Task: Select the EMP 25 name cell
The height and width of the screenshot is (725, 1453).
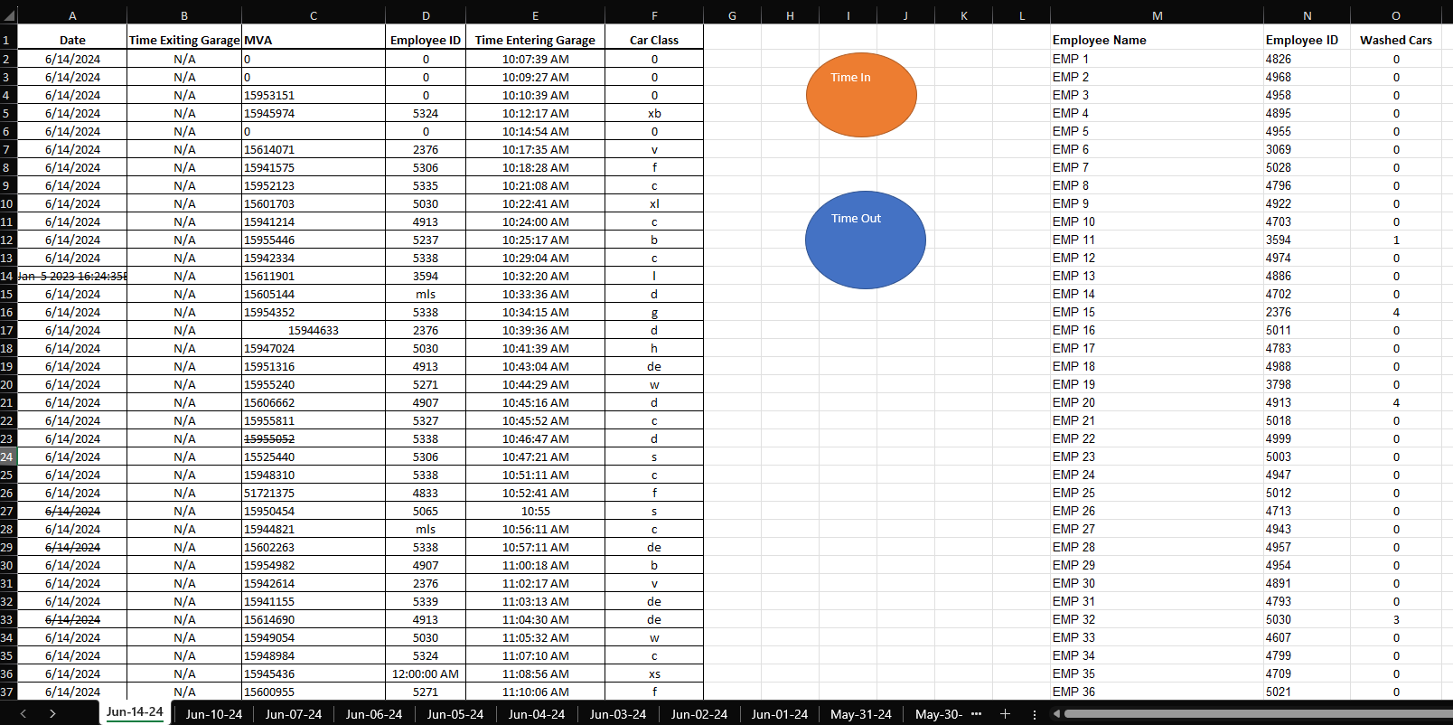Action: [1158, 493]
